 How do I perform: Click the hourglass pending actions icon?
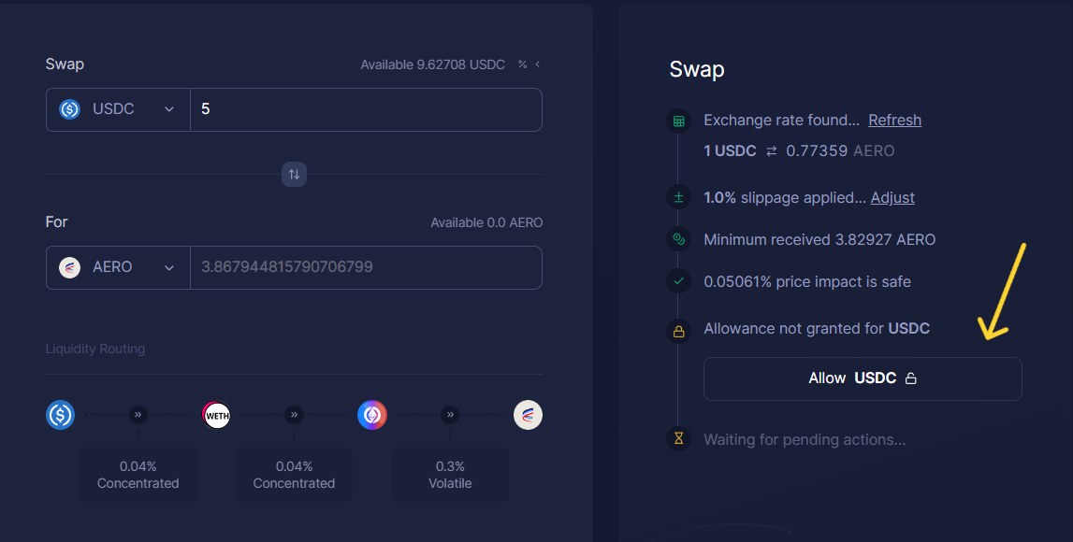[x=678, y=439]
